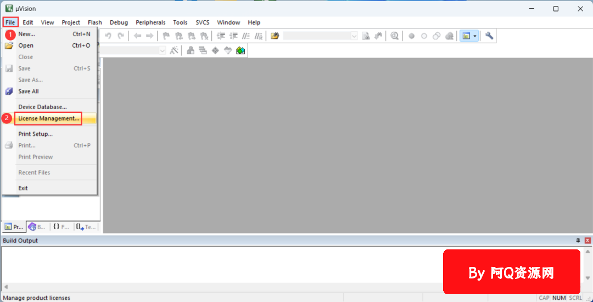Click the CAP status bar indicator
The height and width of the screenshot is (302, 593).
click(544, 298)
